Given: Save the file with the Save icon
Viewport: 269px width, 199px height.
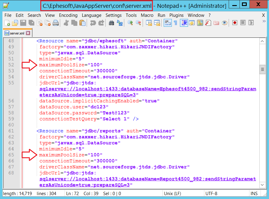Looking at the screenshot, I should click(x=23, y=23).
